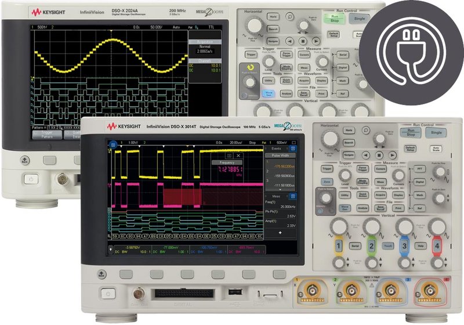464x325 pixels.
Task: Hit the square stop navigate key on the DSO-X 3014T
Action: tap(379, 155)
